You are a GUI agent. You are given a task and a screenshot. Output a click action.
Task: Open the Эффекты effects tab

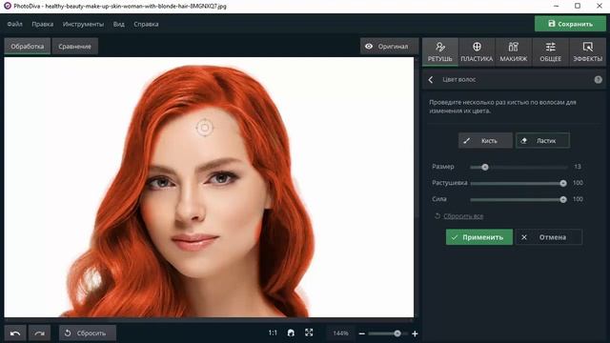(587, 51)
